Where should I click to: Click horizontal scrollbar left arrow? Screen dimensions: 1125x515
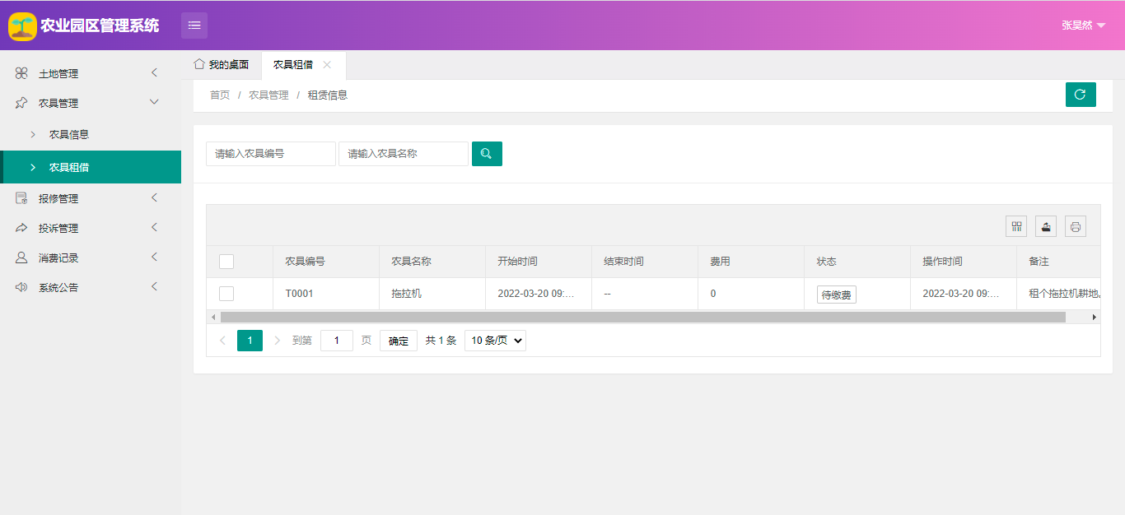(213, 317)
